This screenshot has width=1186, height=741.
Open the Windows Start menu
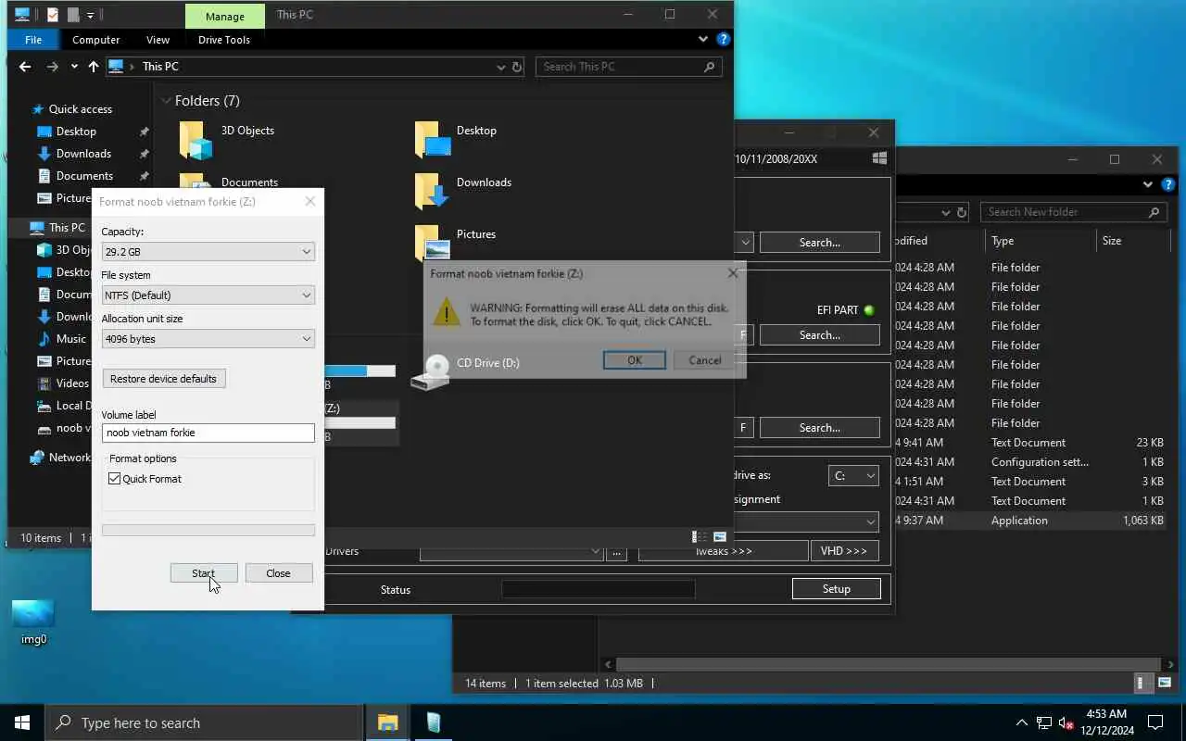click(x=22, y=722)
